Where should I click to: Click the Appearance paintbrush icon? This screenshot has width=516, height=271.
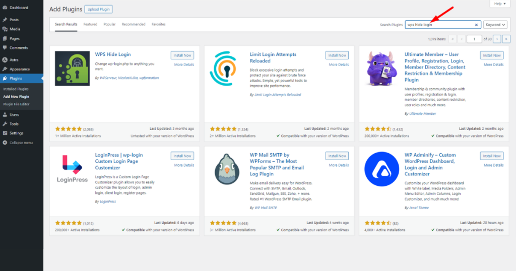click(x=5, y=69)
